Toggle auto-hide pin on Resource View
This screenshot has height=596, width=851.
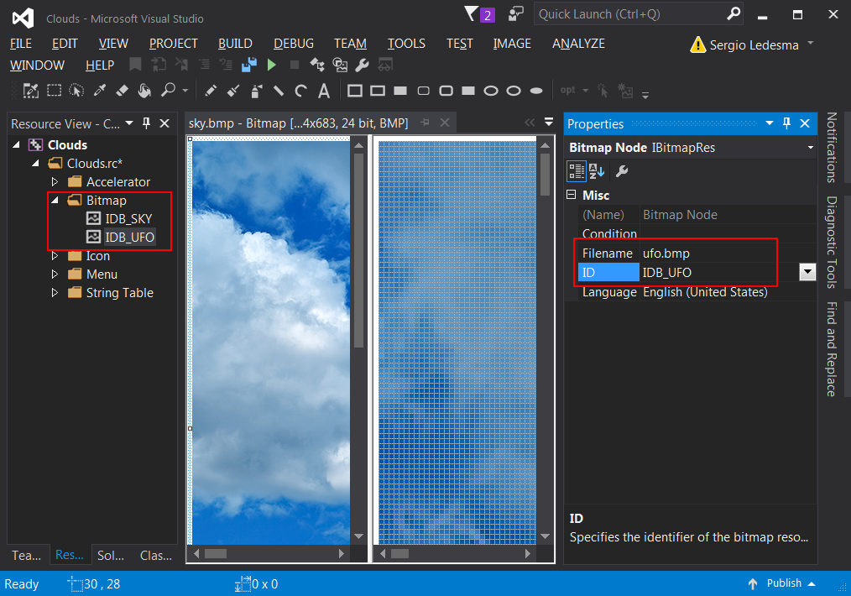coord(147,123)
